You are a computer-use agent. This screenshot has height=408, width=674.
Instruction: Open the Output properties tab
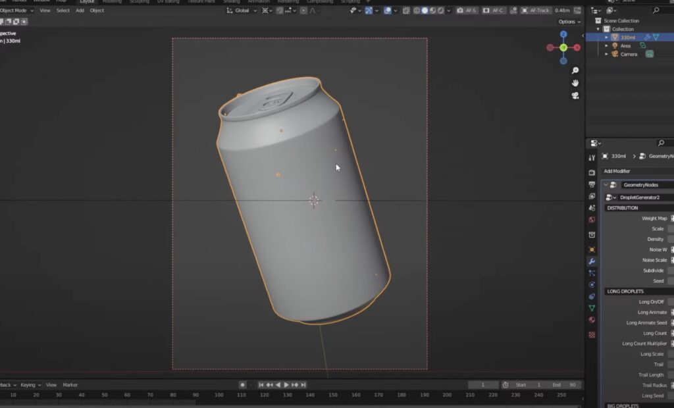592,184
